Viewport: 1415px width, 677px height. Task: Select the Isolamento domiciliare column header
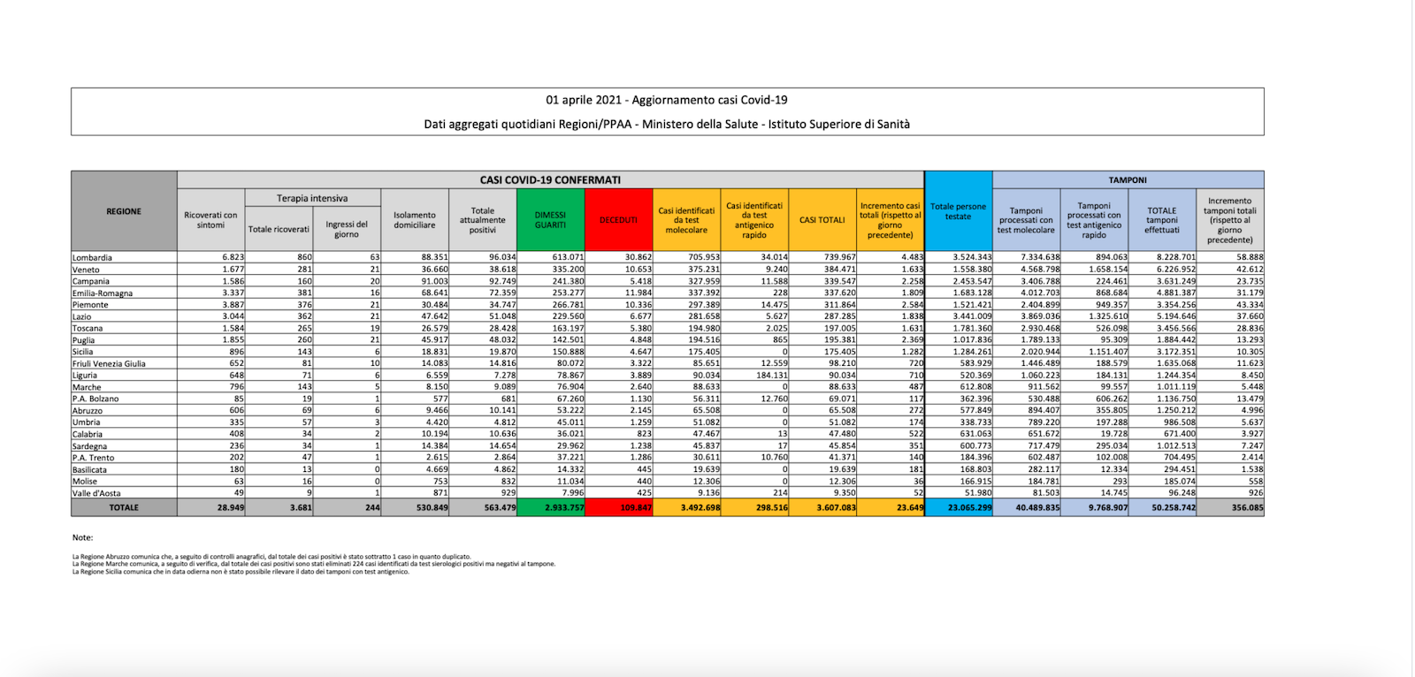tap(415, 220)
